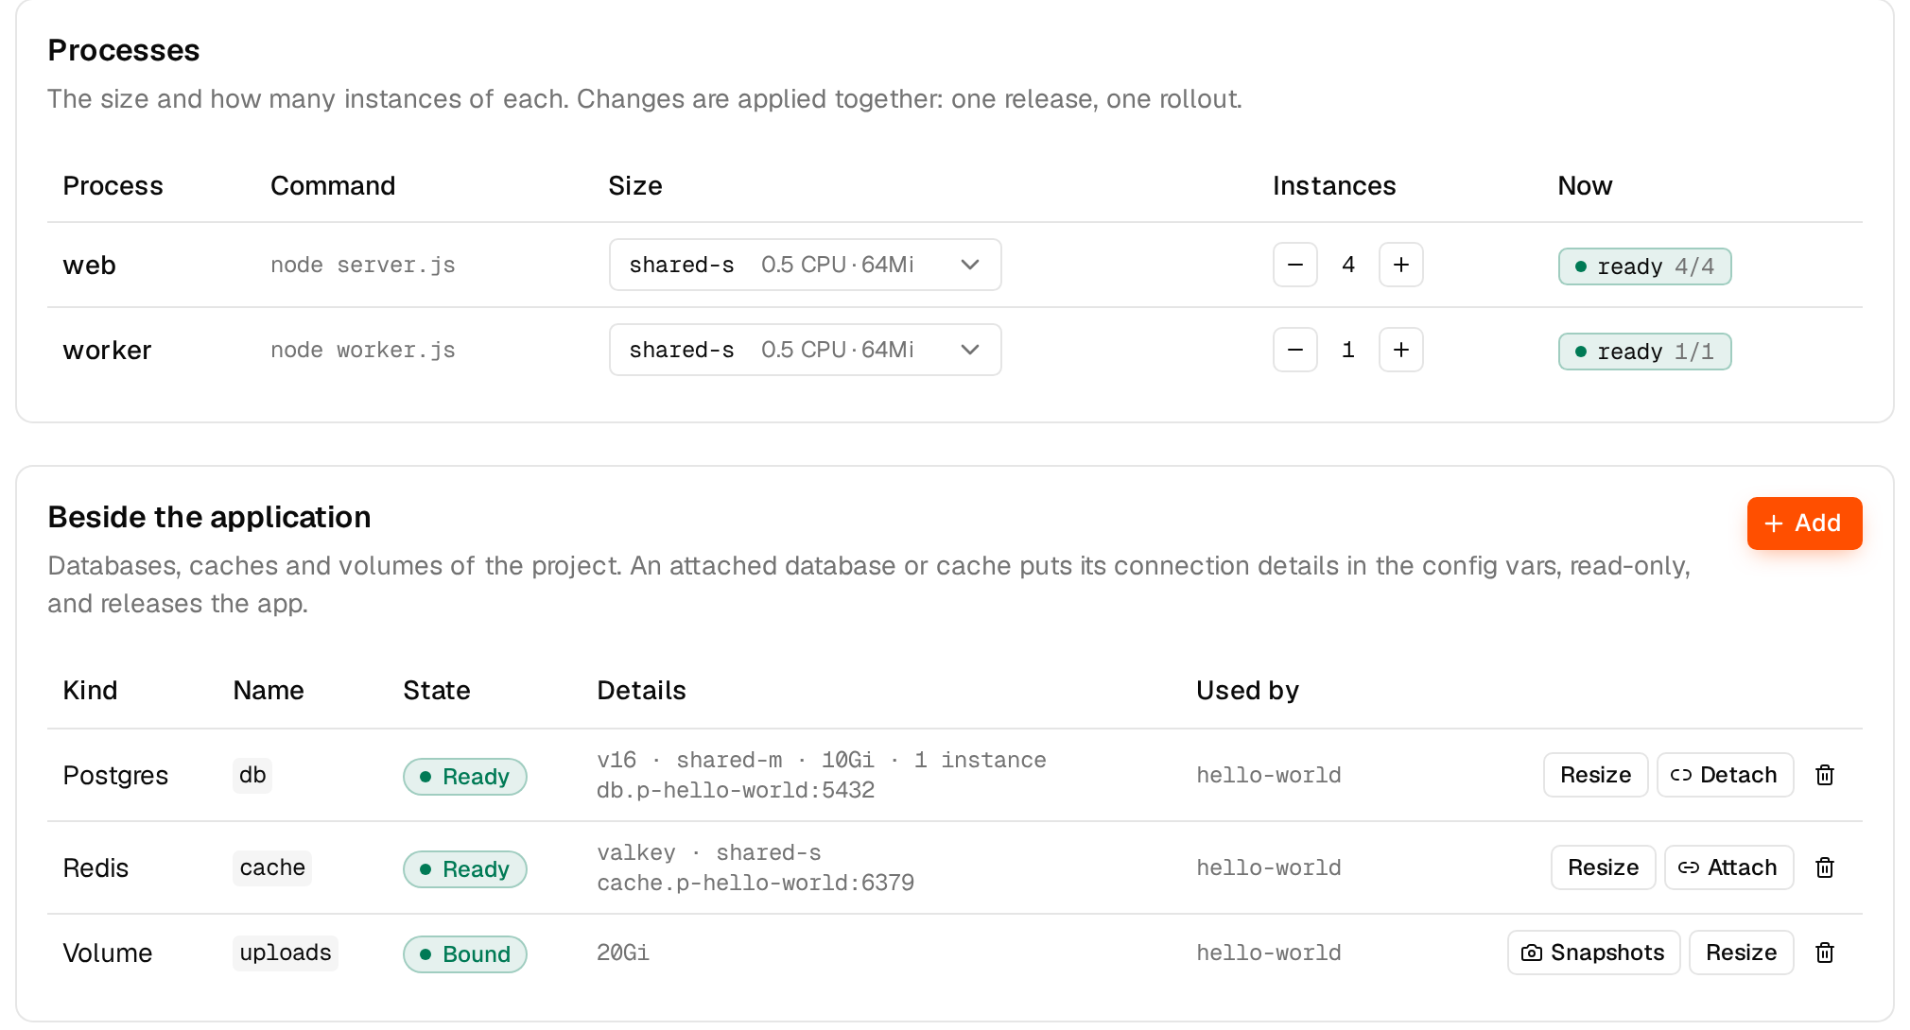Click the Bound state badge

coord(464,954)
